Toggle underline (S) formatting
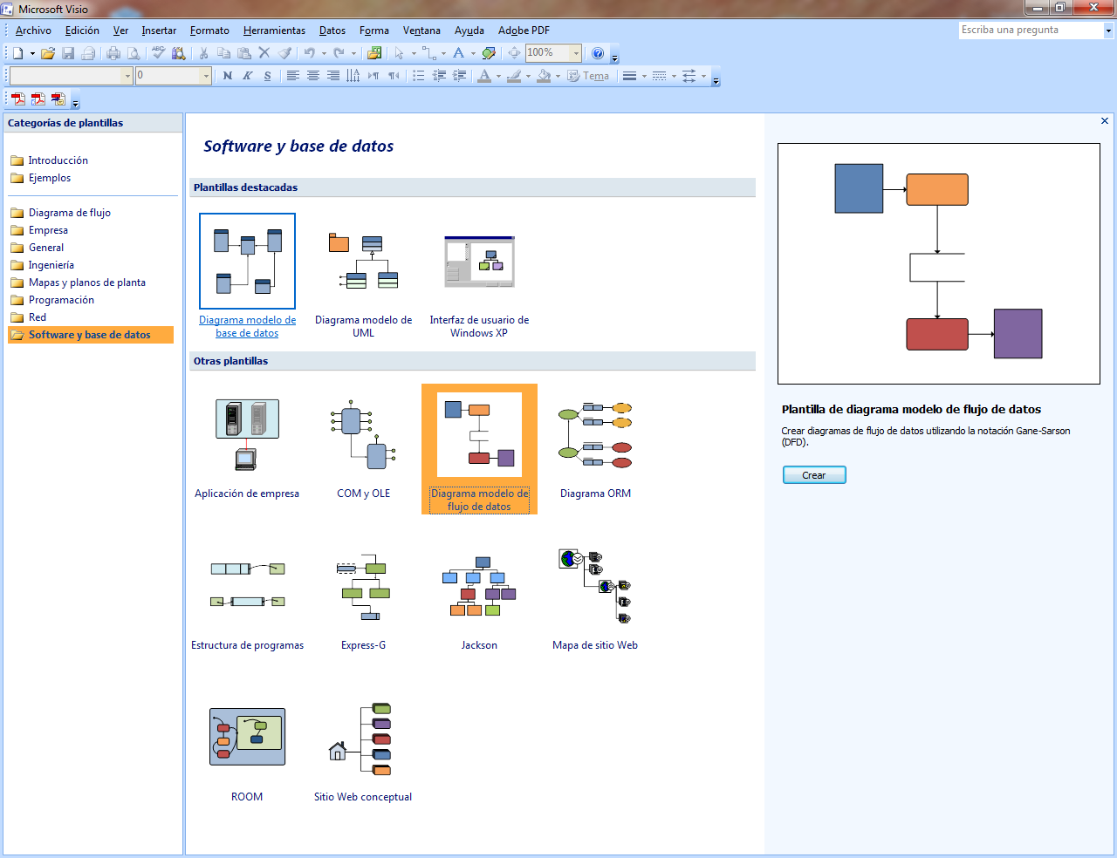Image resolution: width=1117 pixels, height=858 pixels. 268,76
